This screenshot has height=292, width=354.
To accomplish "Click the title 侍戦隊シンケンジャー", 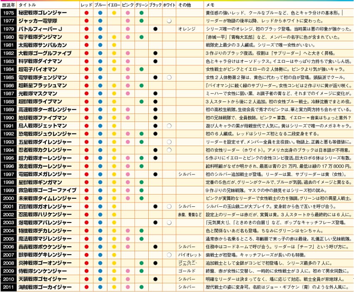I will coord(42,271).
